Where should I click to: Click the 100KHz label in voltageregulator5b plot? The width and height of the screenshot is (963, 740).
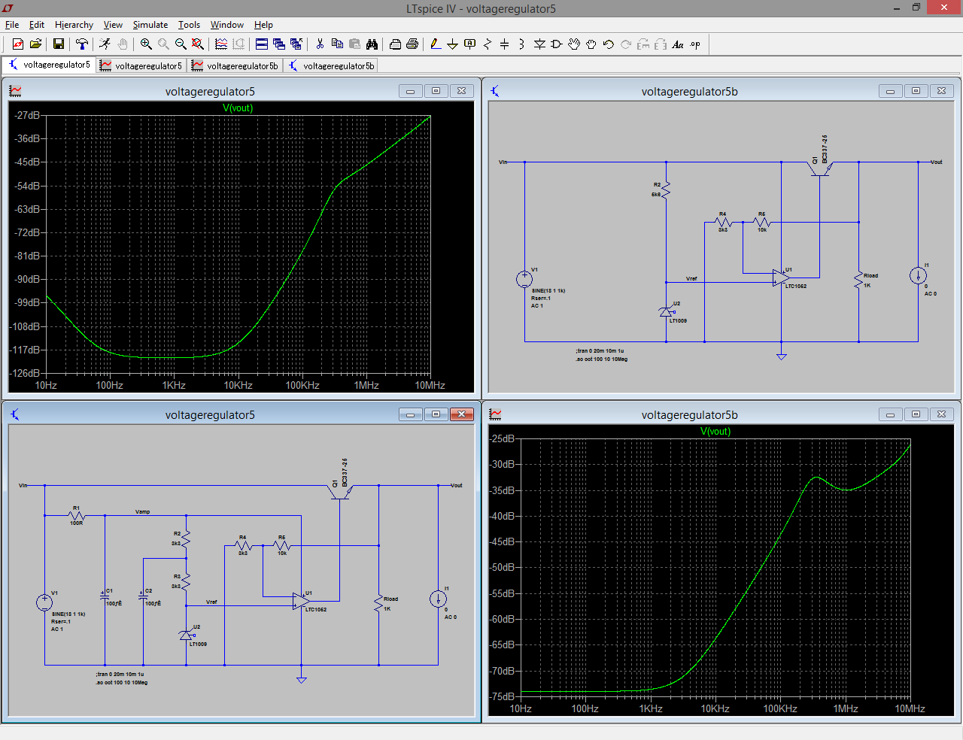(x=780, y=708)
